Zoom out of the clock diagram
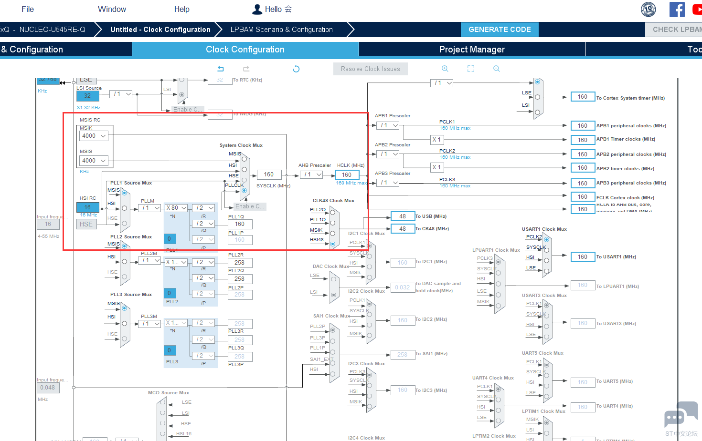This screenshot has width=702, height=441. point(497,69)
